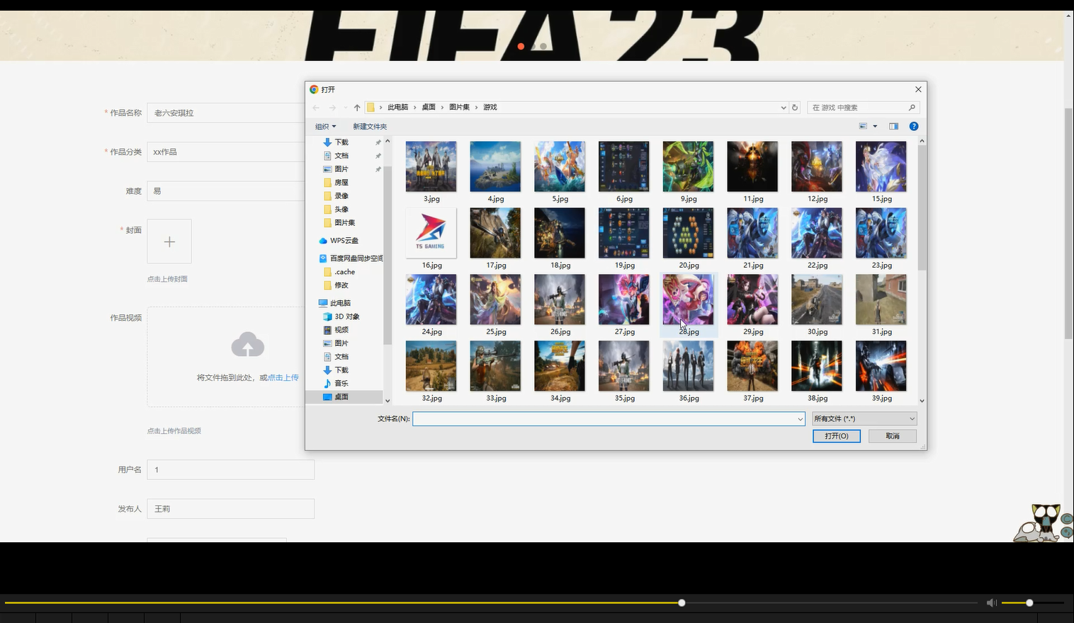Click 此电脑 in the breadcrumb path
The width and height of the screenshot is (1074, 623).
click(x=397, y=108)
